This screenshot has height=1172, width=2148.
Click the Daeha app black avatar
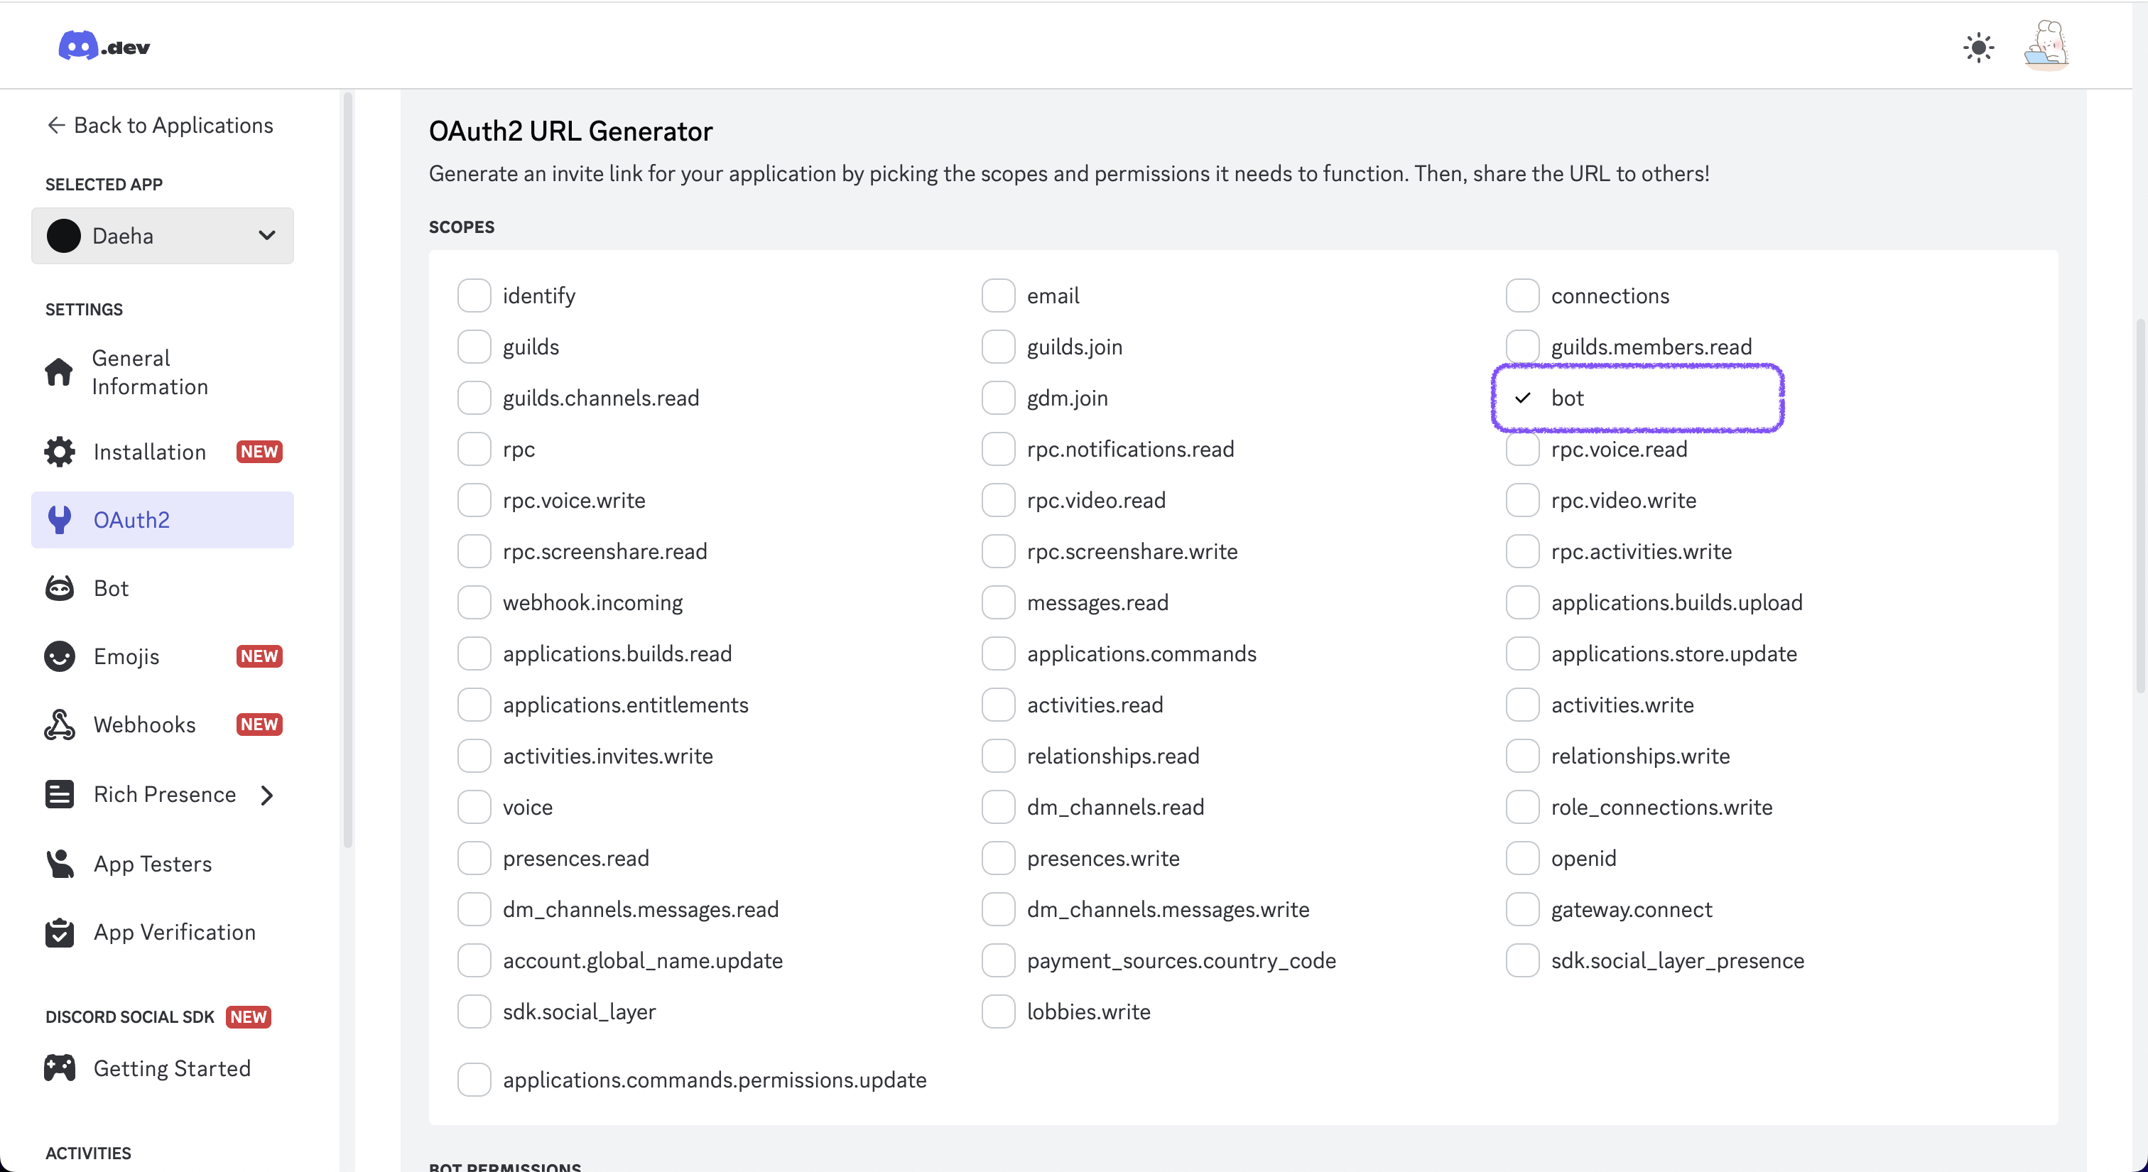click(x=63, y=236)
